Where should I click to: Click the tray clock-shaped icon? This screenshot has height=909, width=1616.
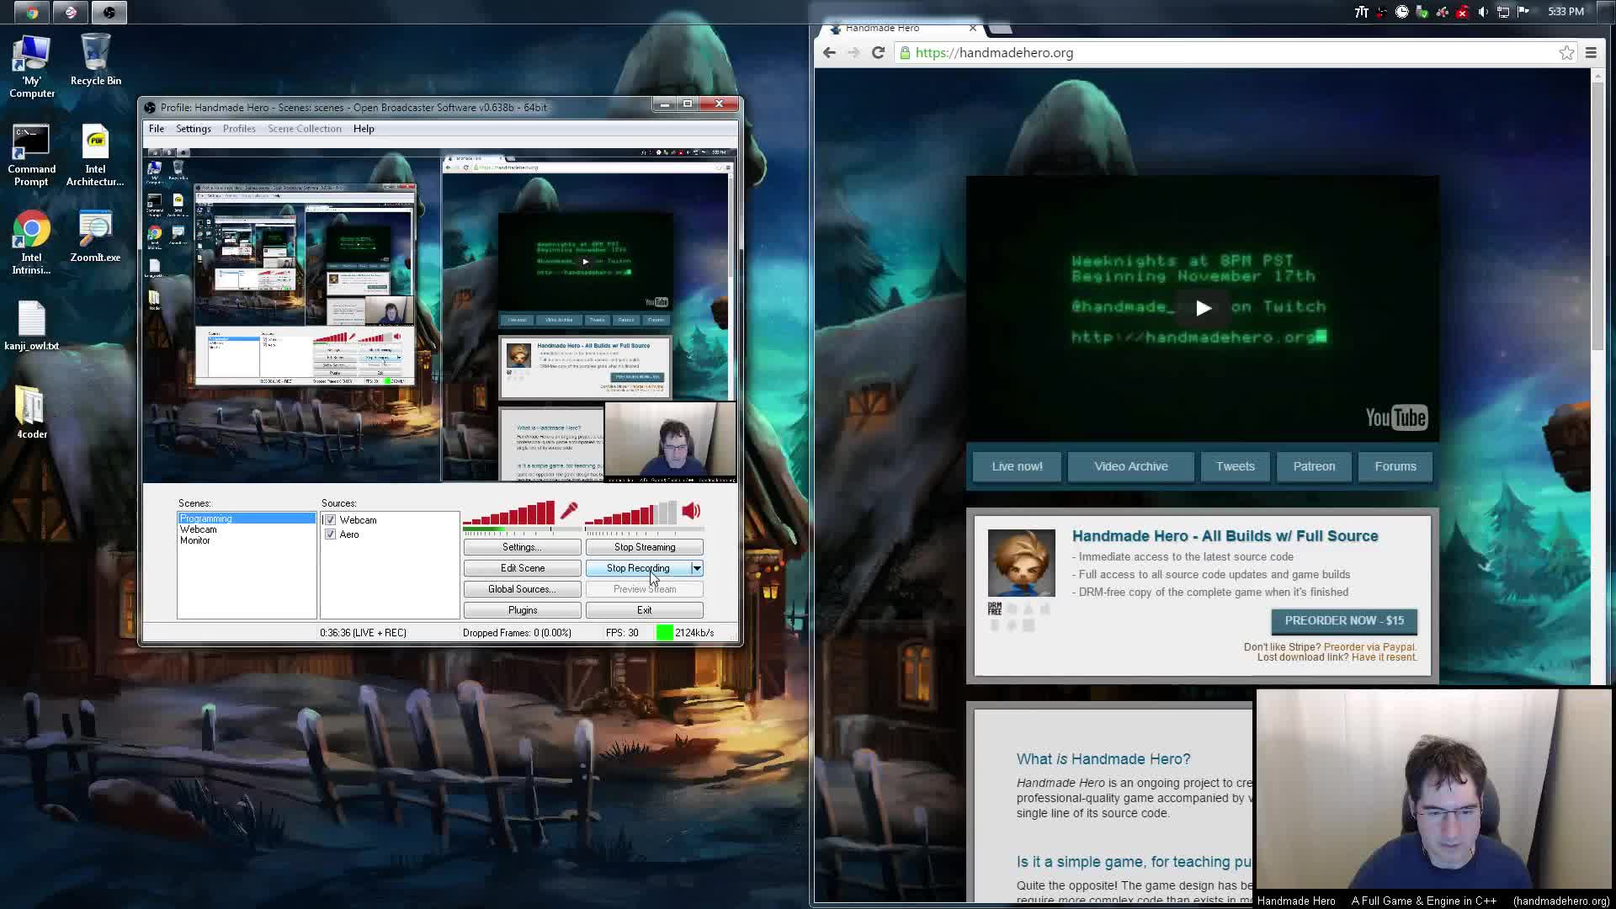pyautogui.click(x=1402, y=12)
